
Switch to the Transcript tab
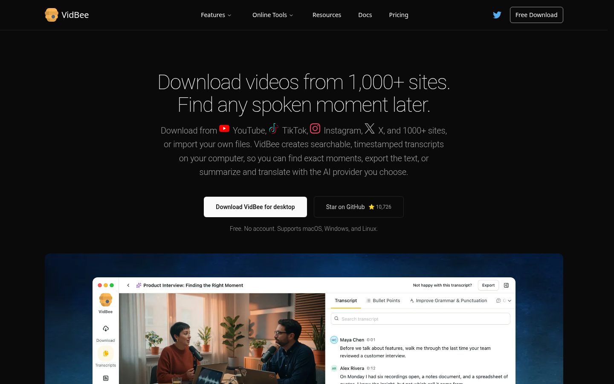(346, 301)
